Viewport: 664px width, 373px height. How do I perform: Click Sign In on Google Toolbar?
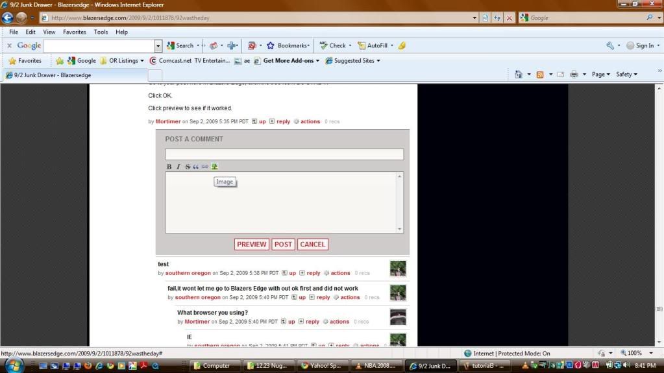(640, 45)
